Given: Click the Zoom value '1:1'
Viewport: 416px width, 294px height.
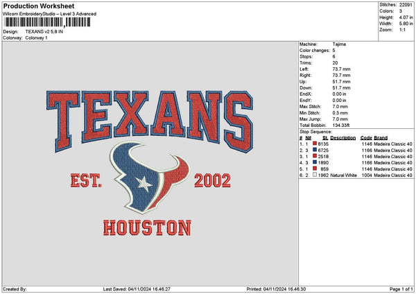Looking at the screenshot, I should 402,30.
